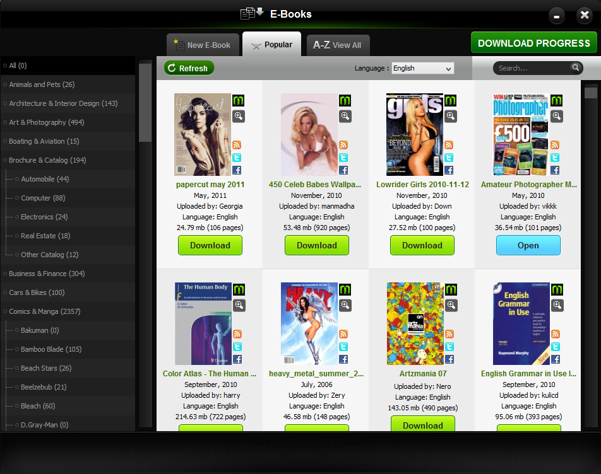Select Animals and Pets category

[x=68, y=84]
